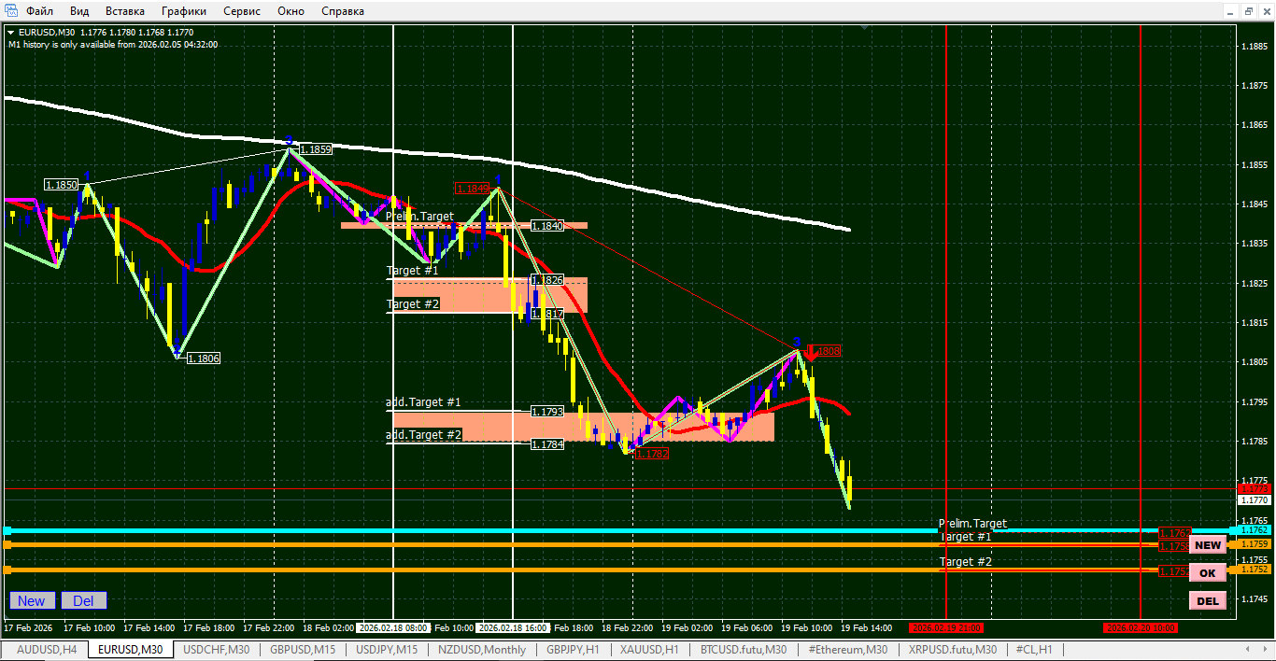Click the blue Del button on chart

pyautogui.click(x=84, y=600)
